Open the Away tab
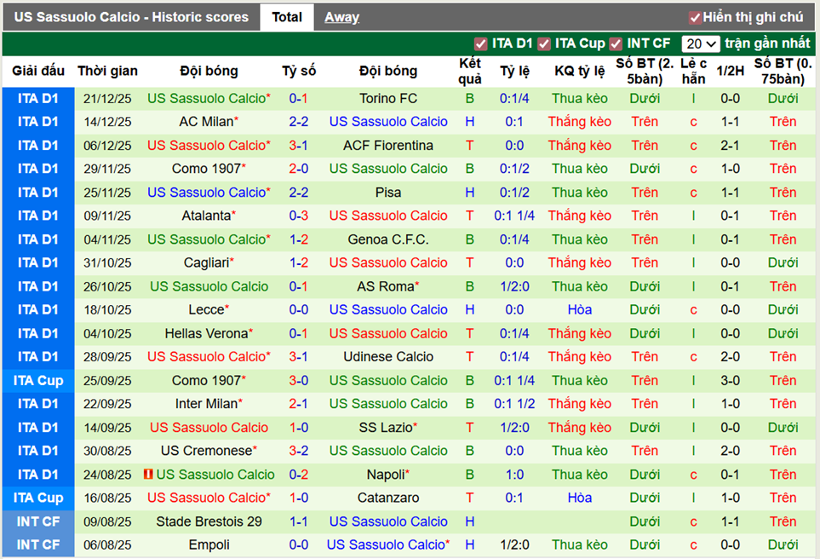The width and height of the screenshot is (820, 559). 341,17
